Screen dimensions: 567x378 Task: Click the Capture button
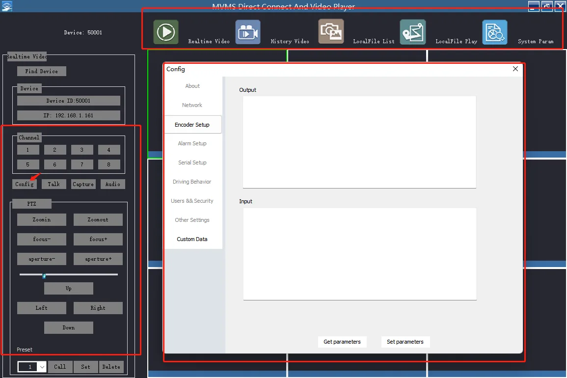(x=83, y=184)
